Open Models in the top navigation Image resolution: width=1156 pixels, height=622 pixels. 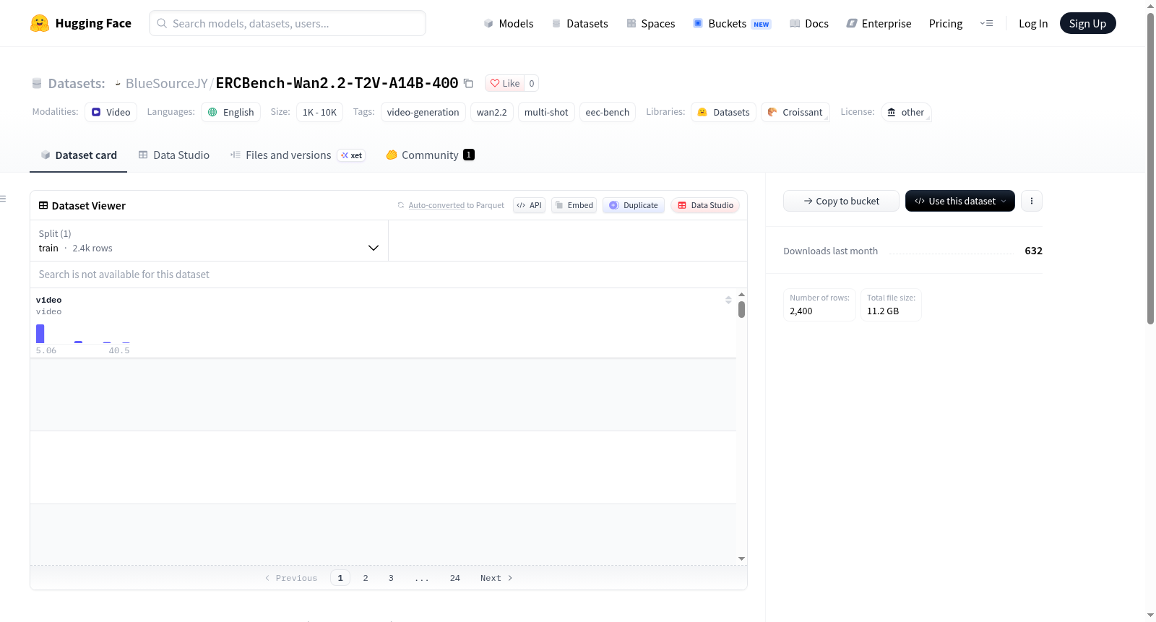509,23
